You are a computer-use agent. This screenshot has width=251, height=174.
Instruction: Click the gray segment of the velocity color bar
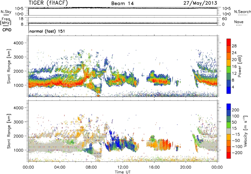pos(229,131)
